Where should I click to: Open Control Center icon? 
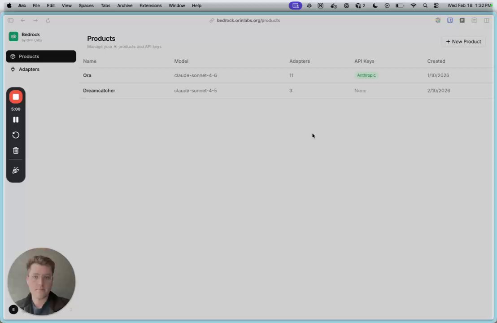(x=436, y=5)
